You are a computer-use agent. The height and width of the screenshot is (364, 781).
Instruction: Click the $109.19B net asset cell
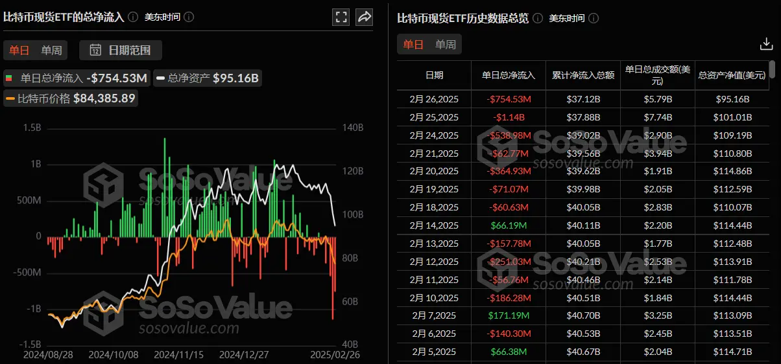(732, 135)
